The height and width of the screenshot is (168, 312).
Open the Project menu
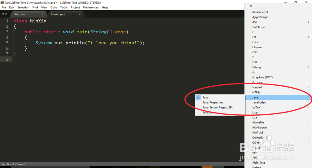[x=76, y=7]
